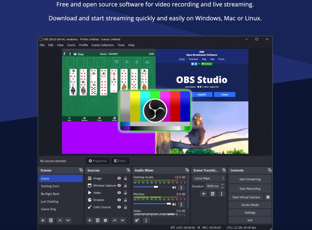Toggle lock on Browser source
312x230 pixels.
pos(125,200)
